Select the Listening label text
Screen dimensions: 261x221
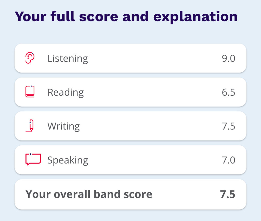[x=68, y=58]
